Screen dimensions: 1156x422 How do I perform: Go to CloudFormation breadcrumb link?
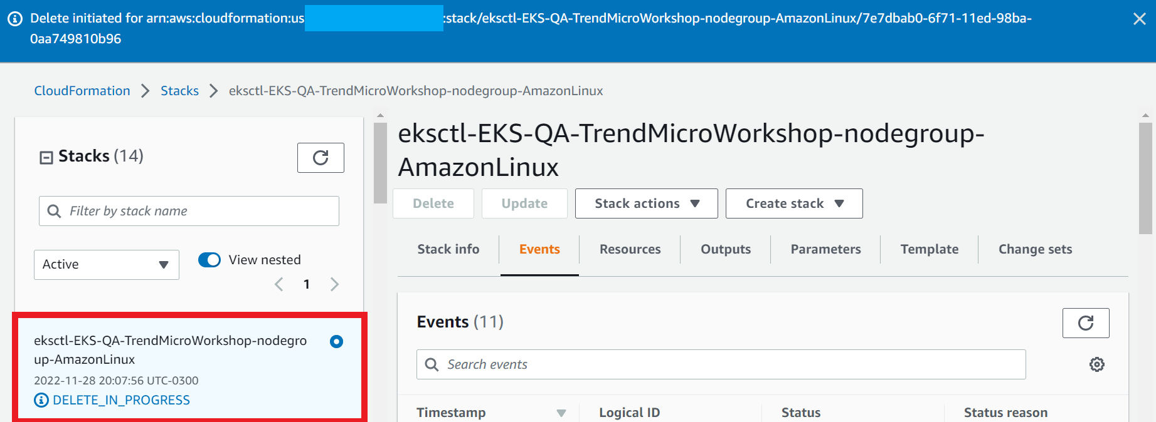pyautogui.click(x=82, y=91)
